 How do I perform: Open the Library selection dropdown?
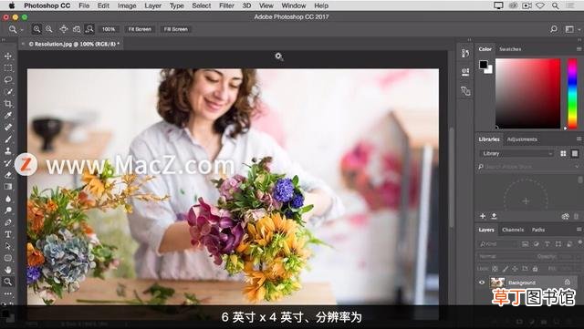pyautogui.click(x=516, y=153)
